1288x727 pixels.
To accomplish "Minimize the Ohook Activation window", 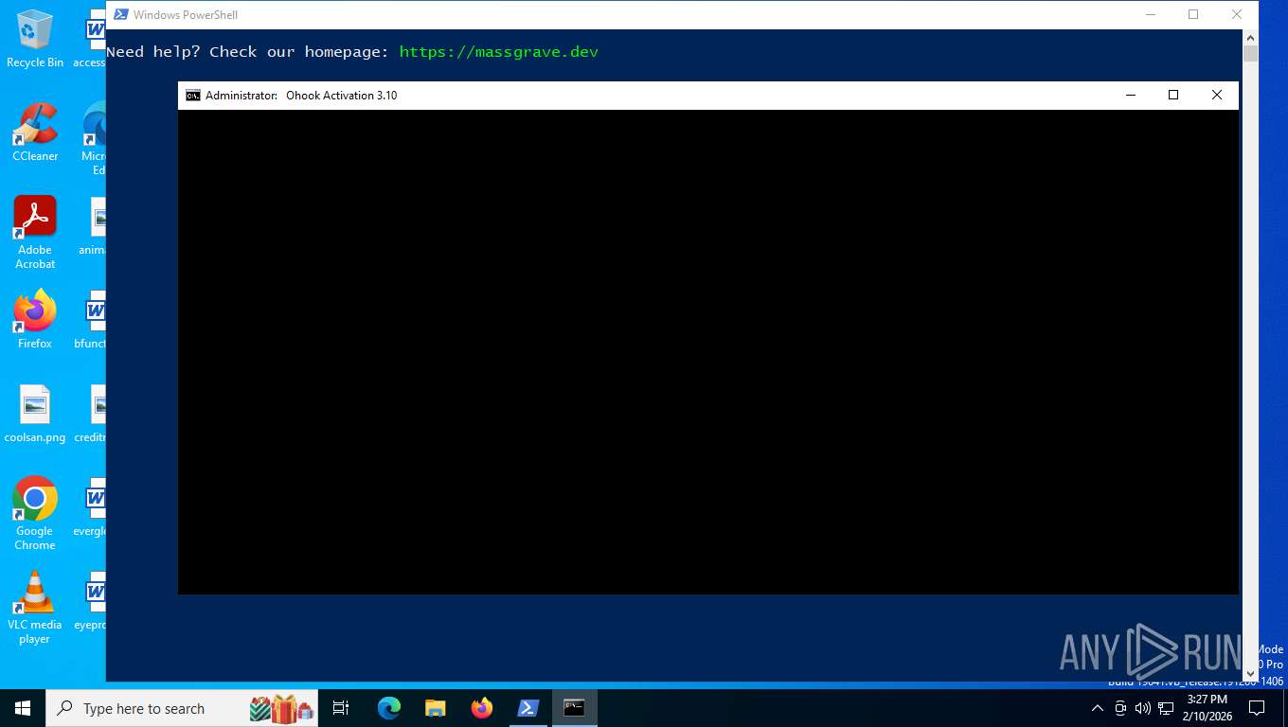I will 1130,95.
